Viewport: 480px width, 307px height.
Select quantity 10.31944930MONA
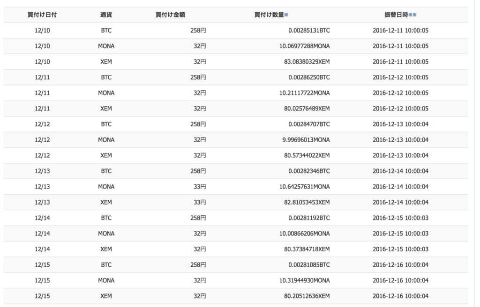click(x=305, y=280)
